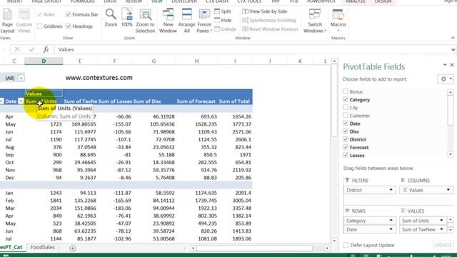This screenshot has height=257, width=457.
Task: Open the DATA ribbon tab
Action: pyautogui.click(x=110, y=1)
